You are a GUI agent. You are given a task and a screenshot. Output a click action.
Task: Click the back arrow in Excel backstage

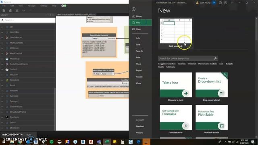click(133, 9)
